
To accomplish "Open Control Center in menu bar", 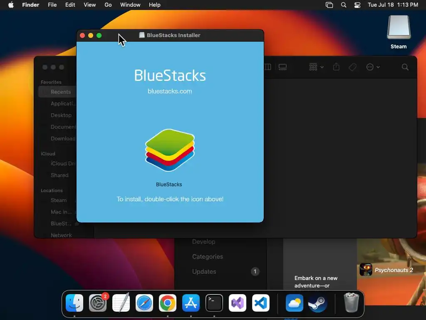I will [x=357, y=5].
